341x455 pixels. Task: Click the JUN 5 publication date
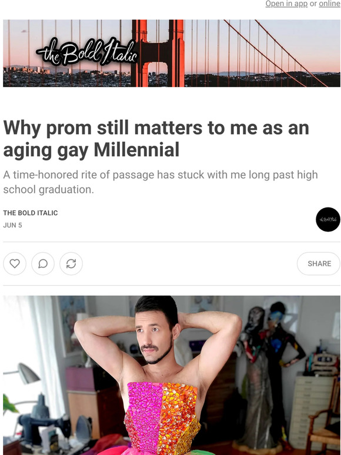coord(12,225)
